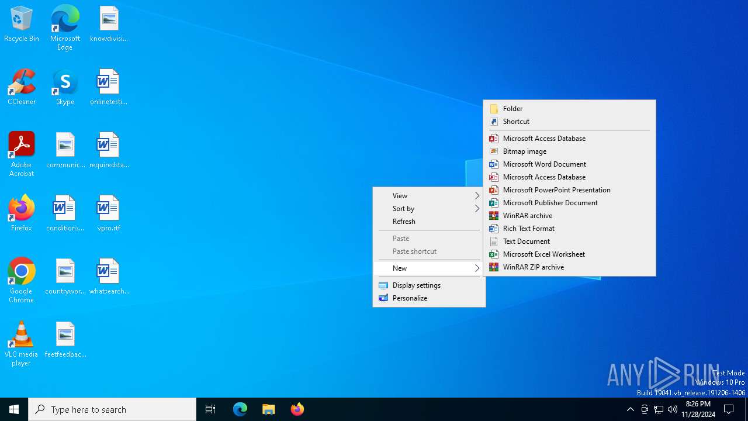Select the countrywor... image file icon

[65, 277]
